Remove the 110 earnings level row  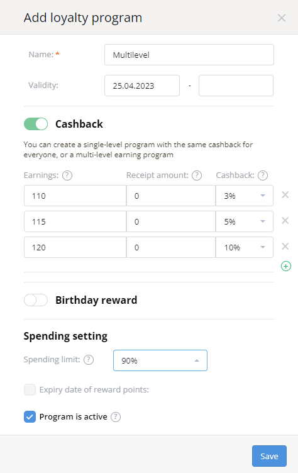click(285, 195)
